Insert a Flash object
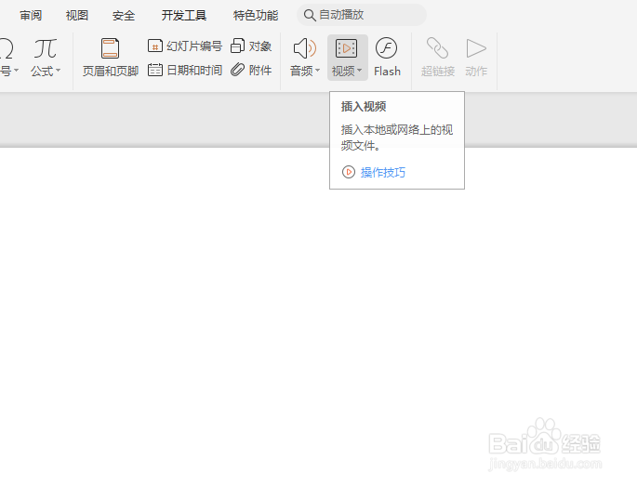This screenshot has width=637, height=486. point(387,58)
